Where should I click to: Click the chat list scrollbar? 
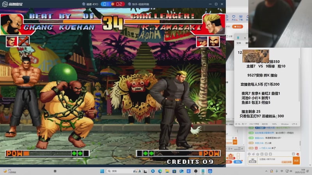pos(300,143)
